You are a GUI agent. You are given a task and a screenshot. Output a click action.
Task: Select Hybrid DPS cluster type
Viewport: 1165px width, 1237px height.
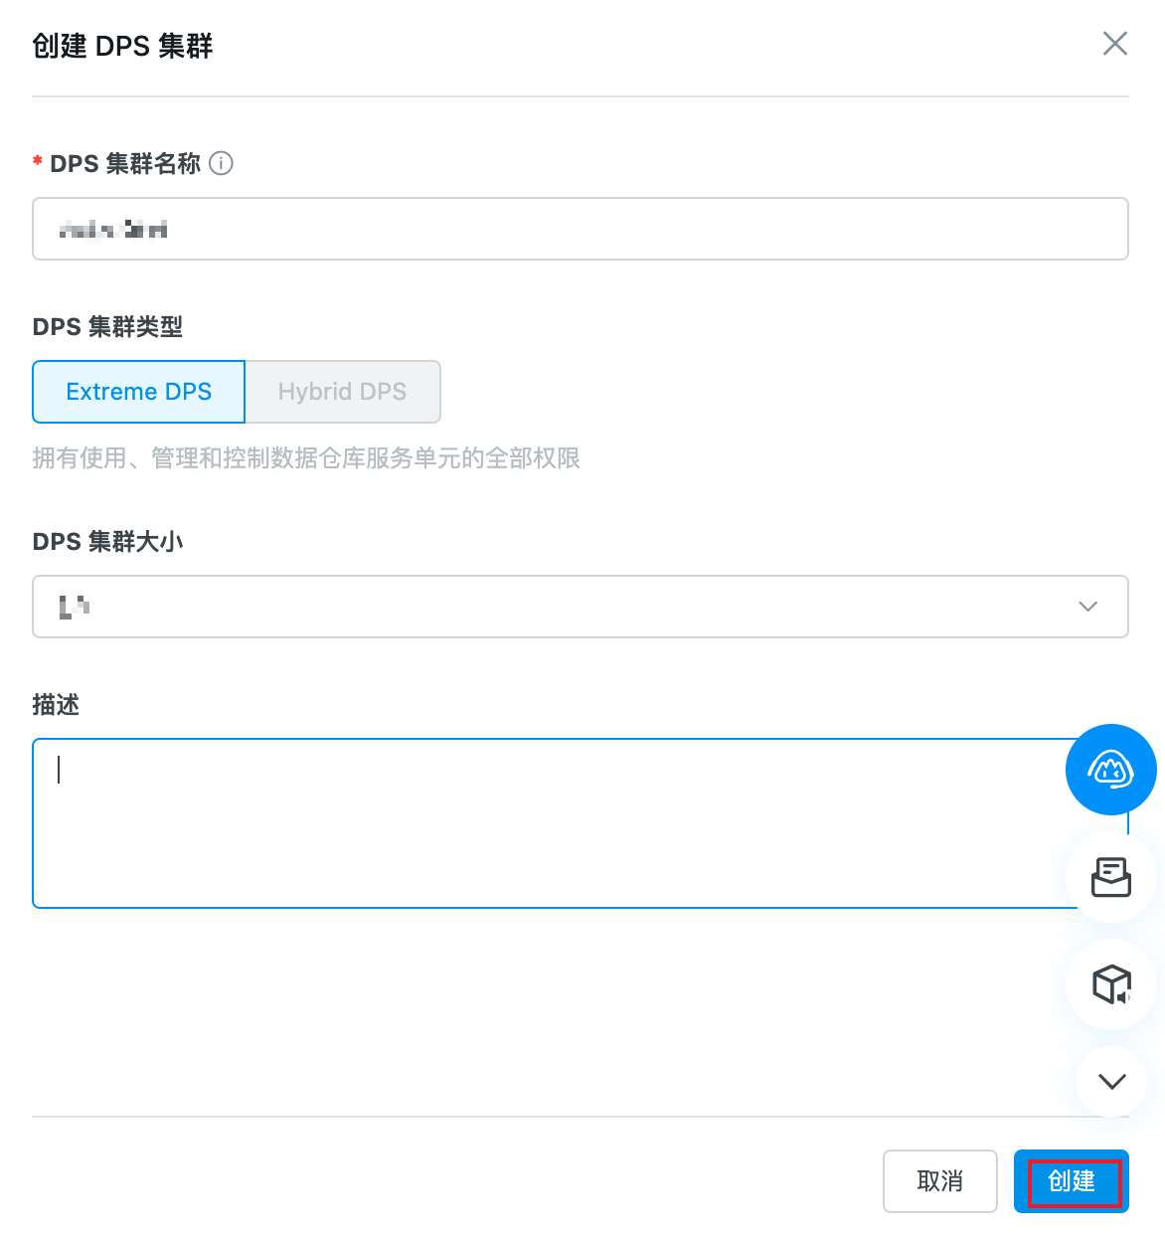coord(342,392)
